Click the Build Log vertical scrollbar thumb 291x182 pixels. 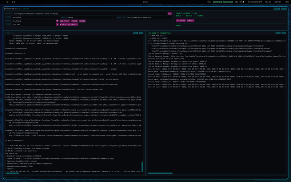point(142,167)
